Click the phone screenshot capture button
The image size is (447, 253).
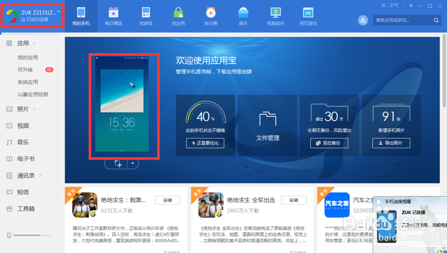coord(118,163)
